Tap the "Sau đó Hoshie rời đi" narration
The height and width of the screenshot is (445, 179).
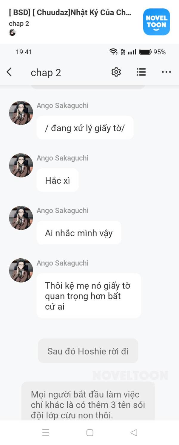click(x=88, y=351)
